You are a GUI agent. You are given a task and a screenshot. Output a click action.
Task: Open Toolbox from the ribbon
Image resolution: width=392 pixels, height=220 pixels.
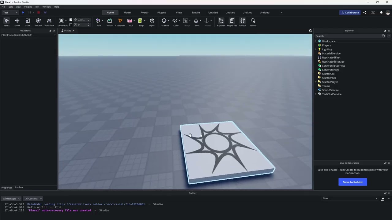point(243,22)
